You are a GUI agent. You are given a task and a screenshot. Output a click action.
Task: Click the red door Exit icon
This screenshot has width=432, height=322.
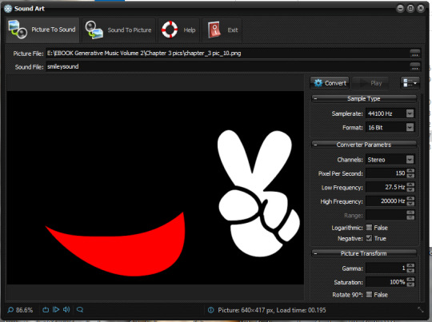[214, 30]
